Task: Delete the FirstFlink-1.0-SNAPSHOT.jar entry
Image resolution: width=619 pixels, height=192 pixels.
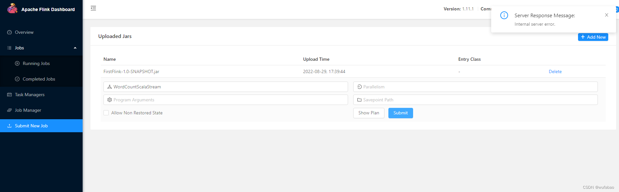Action: (x=555, y=71)
